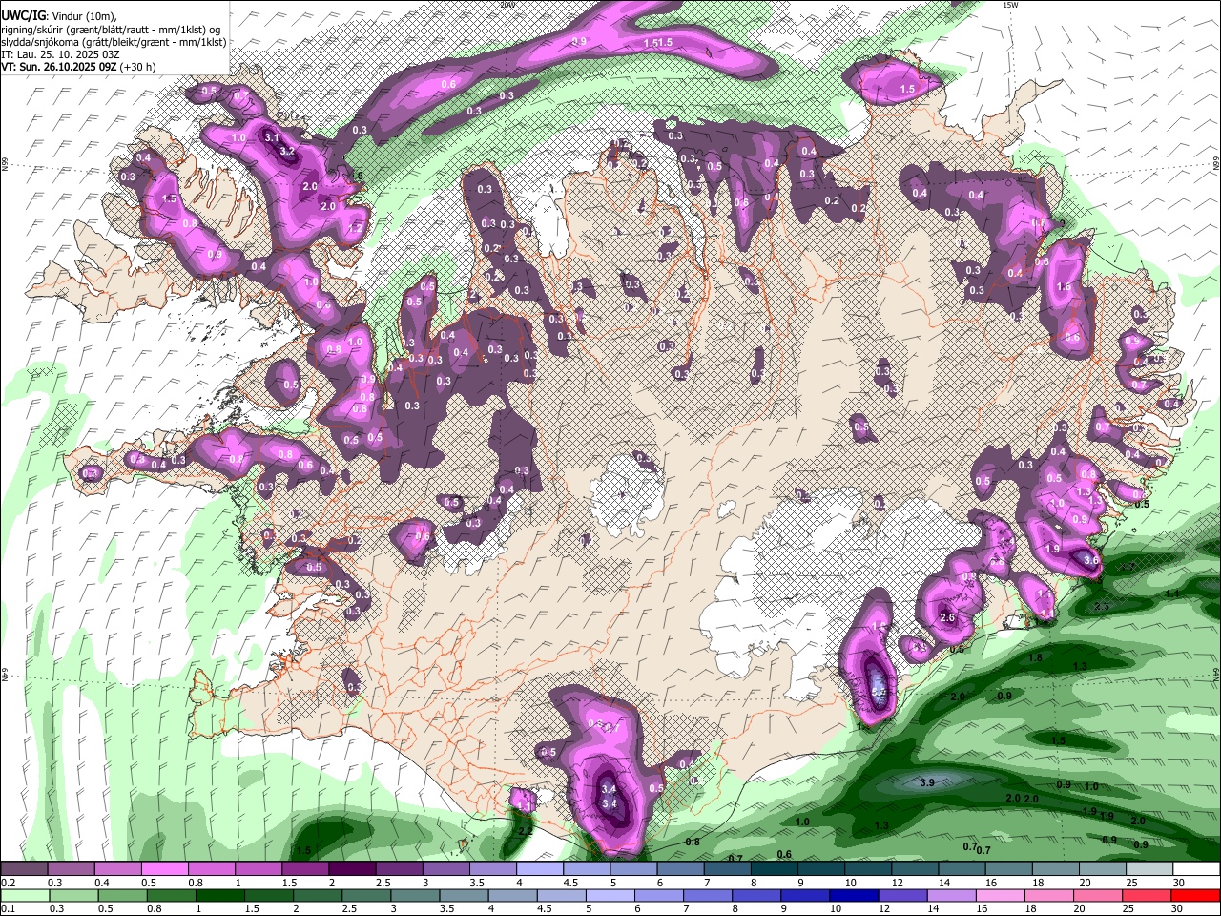Screen dimensions: 1221x916
Task: Click the '1.8' rain value off the southeast coast
Action: tap(1035, 657)
